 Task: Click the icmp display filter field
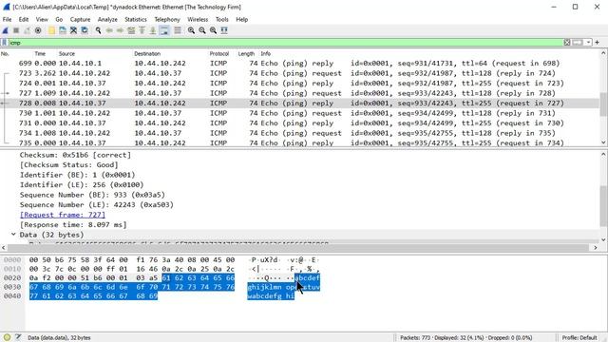285,42
